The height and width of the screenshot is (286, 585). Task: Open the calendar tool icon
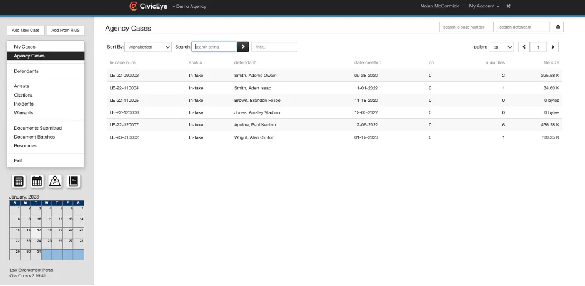click(x=37, y=181)
